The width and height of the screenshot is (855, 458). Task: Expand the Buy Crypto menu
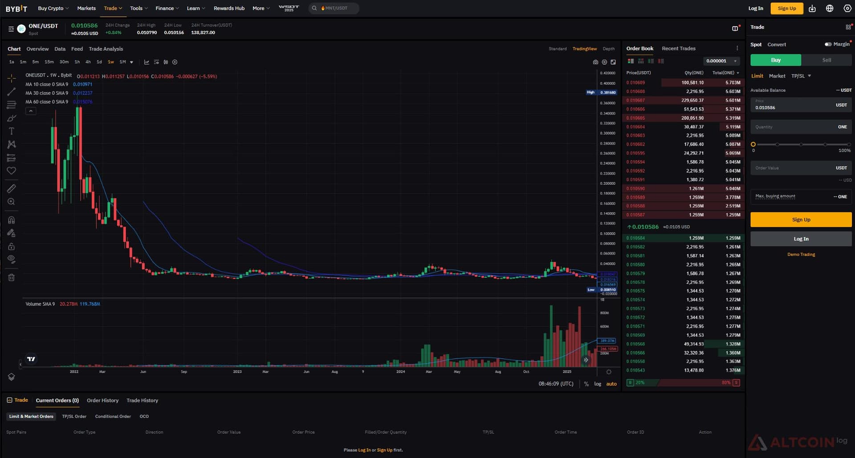pyautogui.click(x=53, y=8)
